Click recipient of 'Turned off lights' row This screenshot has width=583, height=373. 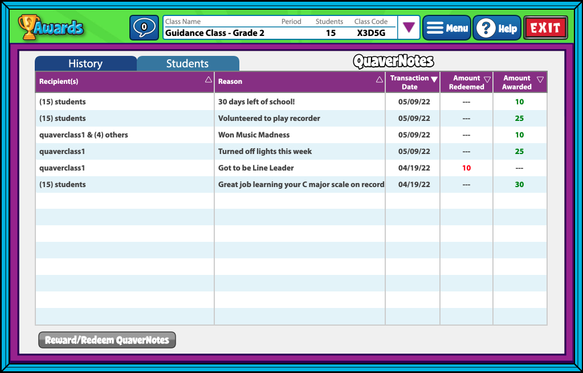point(62,152)
